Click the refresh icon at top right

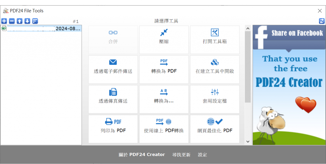[322, 21]
